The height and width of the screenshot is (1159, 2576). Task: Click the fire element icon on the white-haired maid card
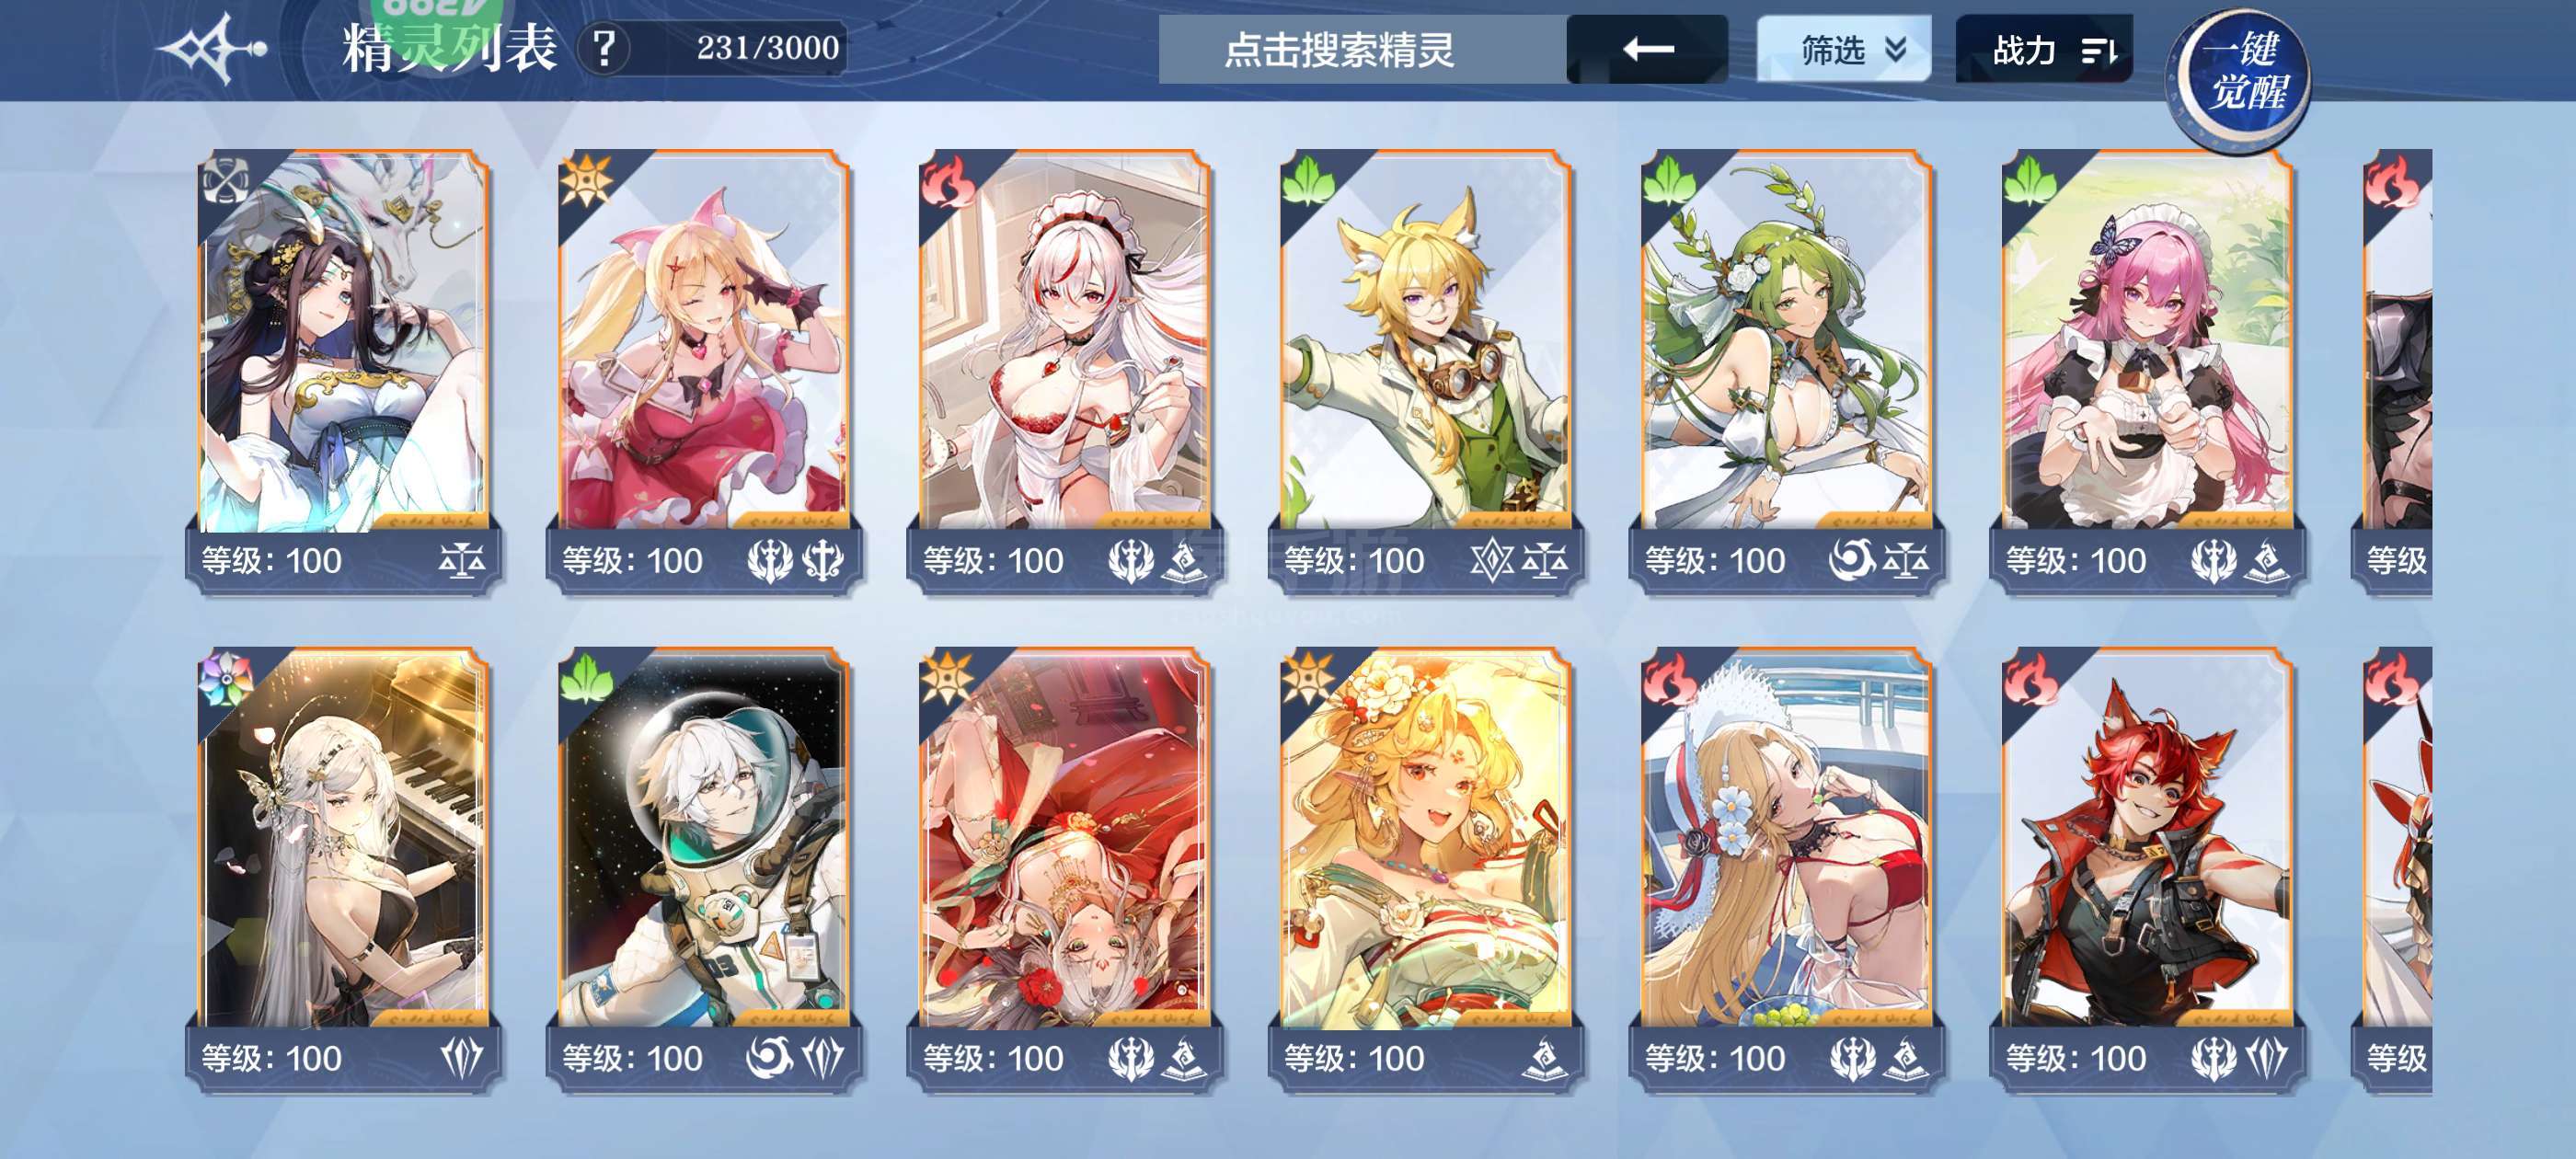948,181
